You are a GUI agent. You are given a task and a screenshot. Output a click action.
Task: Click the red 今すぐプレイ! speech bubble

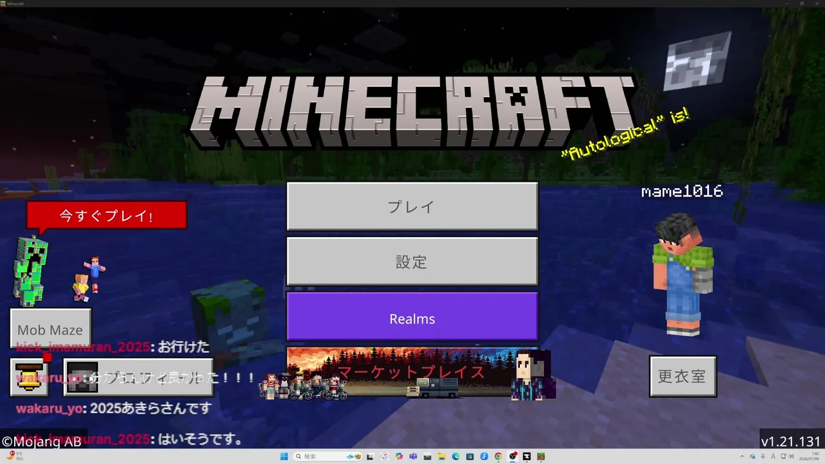[106, 216]
